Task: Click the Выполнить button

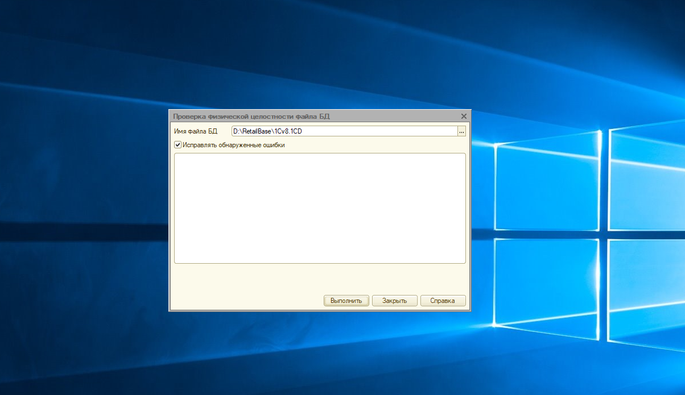Action: (x=346, y=301)
